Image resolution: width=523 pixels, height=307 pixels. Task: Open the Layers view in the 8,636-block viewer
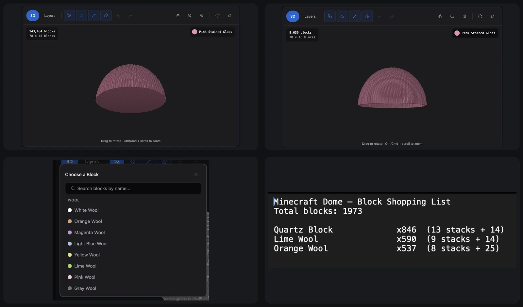[x=310, y=16]
